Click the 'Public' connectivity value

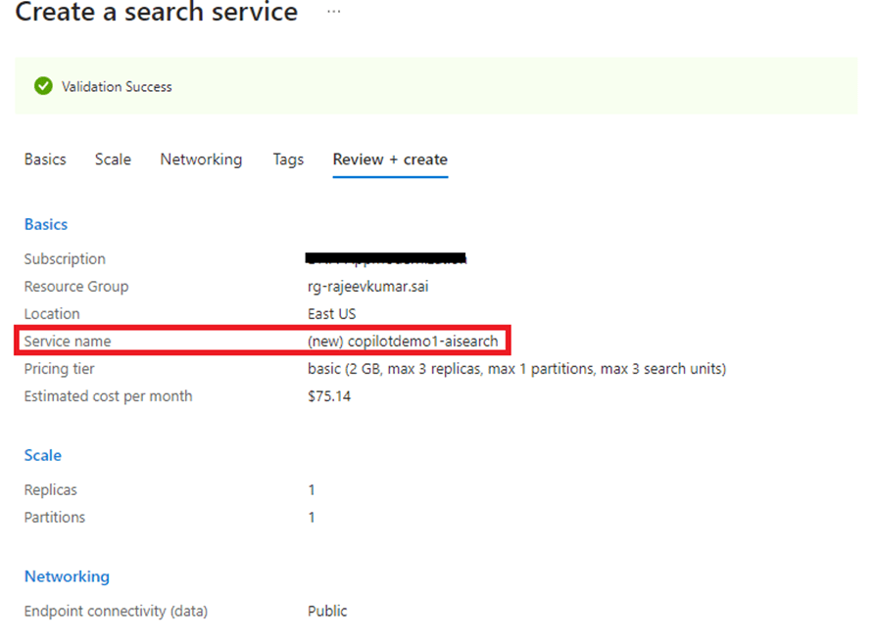click(327, 611)
